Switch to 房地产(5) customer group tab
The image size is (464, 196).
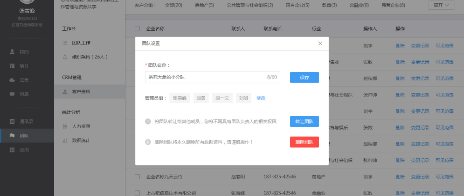point(204,5)
